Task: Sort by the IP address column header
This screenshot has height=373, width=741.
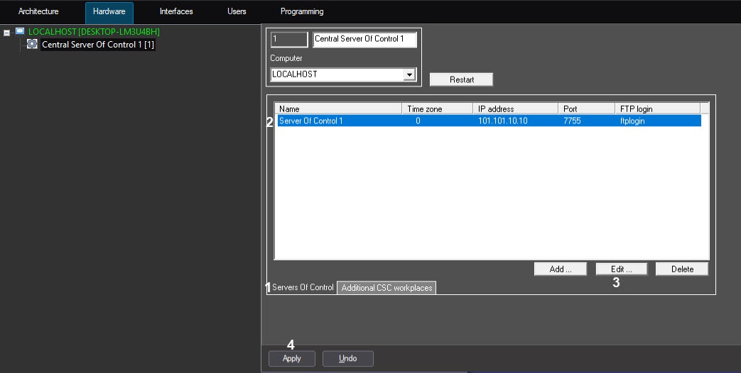Action: click(515, 108)
